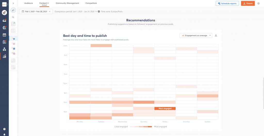Select the Facebook profile icon
Viewport: 264px width, 136px height.
[13, 38]
